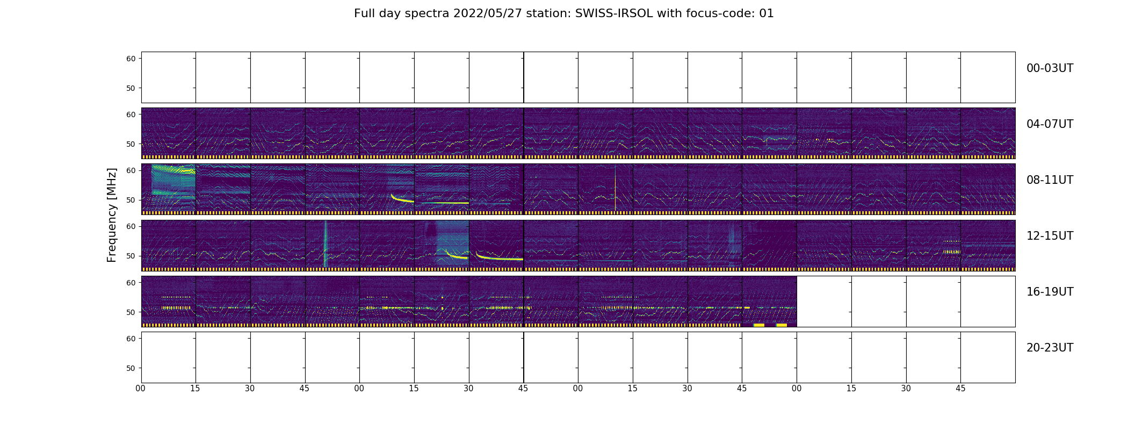
Task: Click the thin white vertical line in the 08-11UT row
Action: click(615, 188)
